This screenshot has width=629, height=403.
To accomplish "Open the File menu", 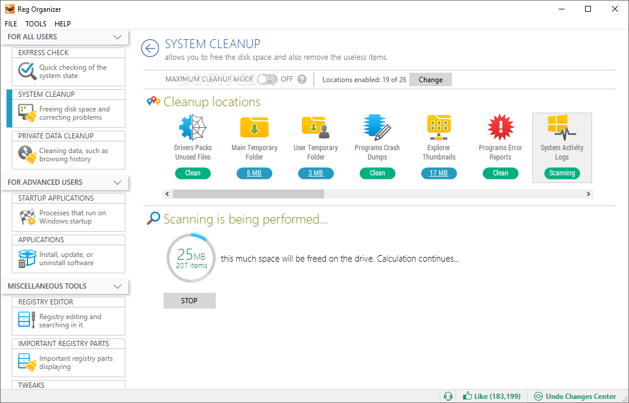I will 11,23.
